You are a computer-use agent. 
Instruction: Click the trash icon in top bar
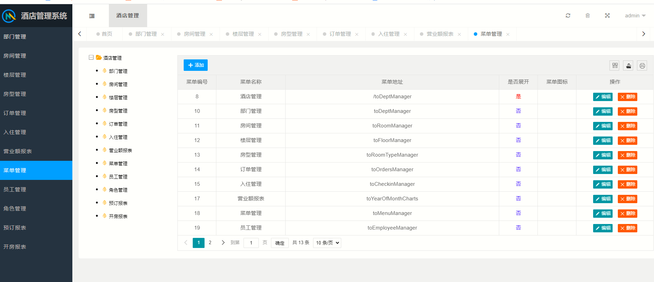tap(588, 16)
